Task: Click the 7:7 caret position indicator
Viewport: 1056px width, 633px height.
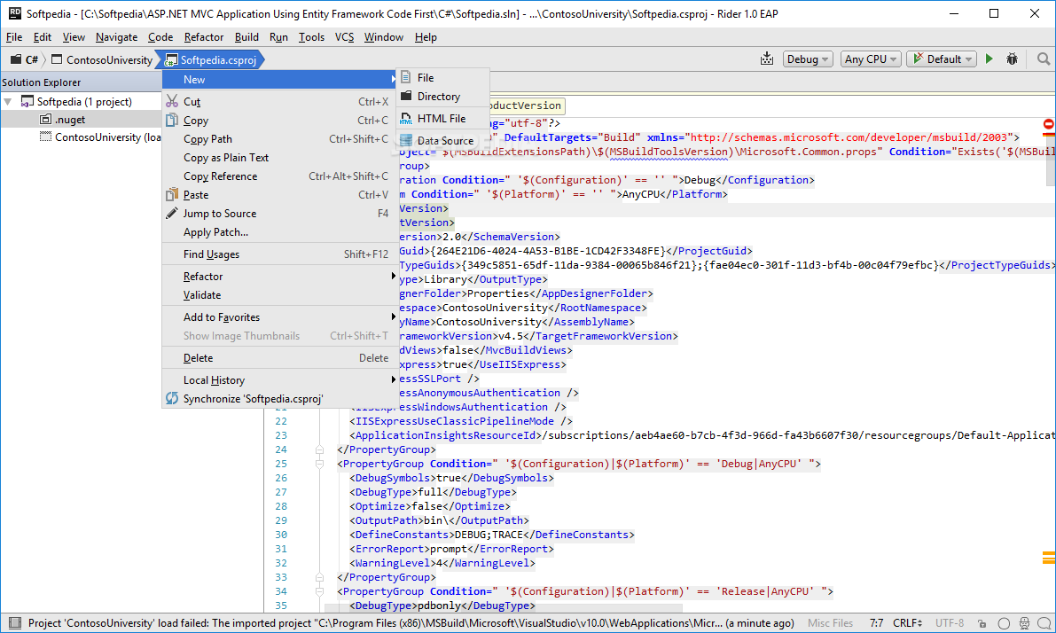Action: pos(876,623)
